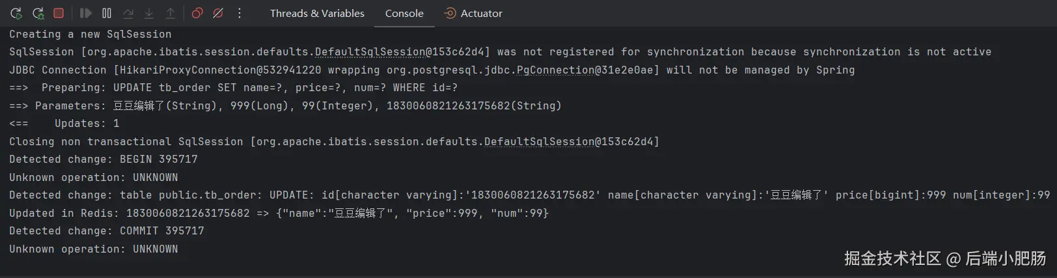The width and height of the screenshot is (1057, 278).
Task: Switch to Threads & Variables tab
Action: [x=317, y=13]
